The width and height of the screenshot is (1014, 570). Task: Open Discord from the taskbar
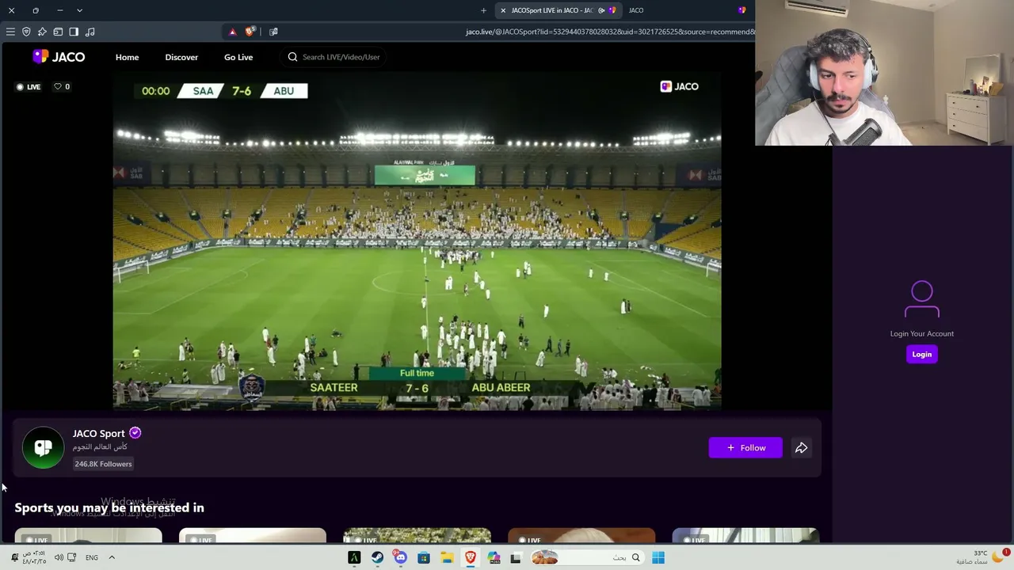tap(401, 558)
